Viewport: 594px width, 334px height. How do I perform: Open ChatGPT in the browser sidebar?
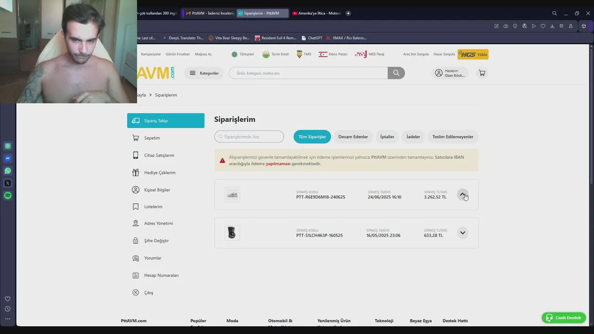(8, 146)
